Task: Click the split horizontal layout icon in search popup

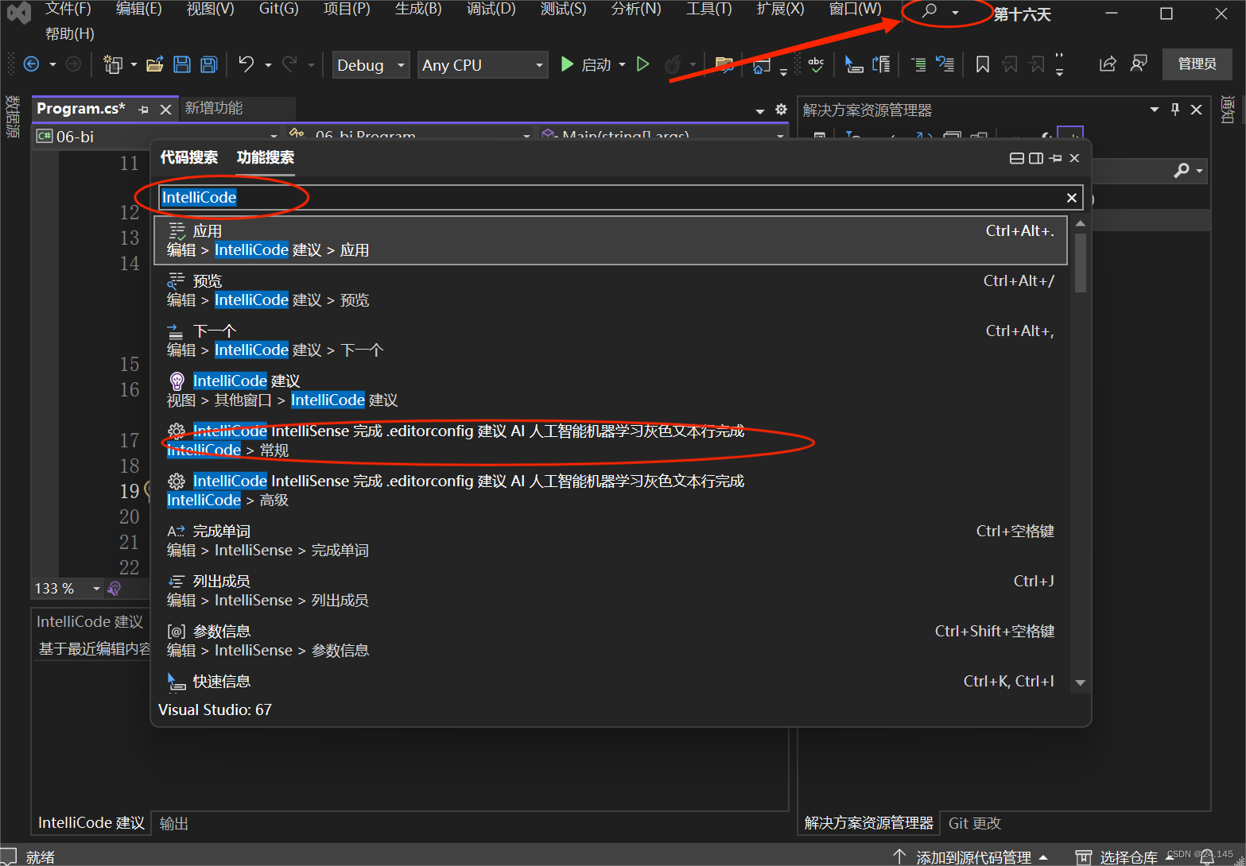Action: (1016, 158)
